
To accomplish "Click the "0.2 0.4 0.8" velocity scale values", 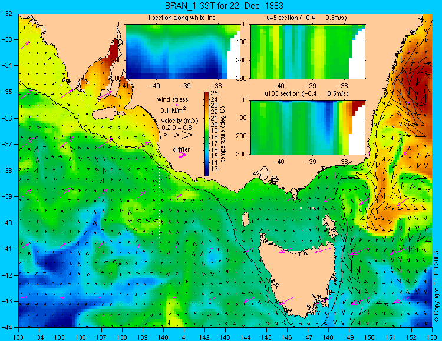I will (x=177, y=128).
